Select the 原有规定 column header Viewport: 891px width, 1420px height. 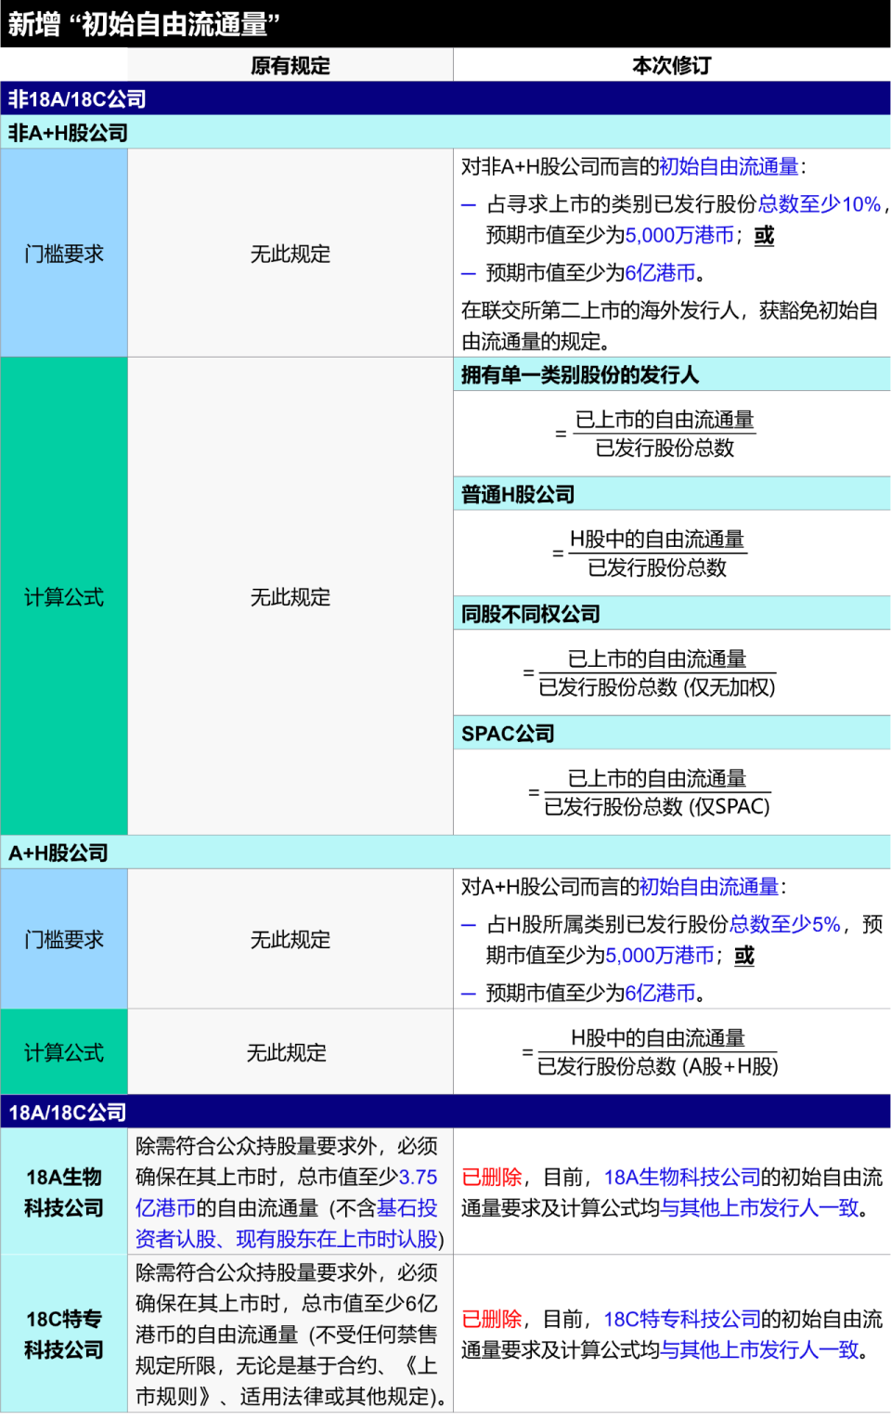tap(291, 64)
